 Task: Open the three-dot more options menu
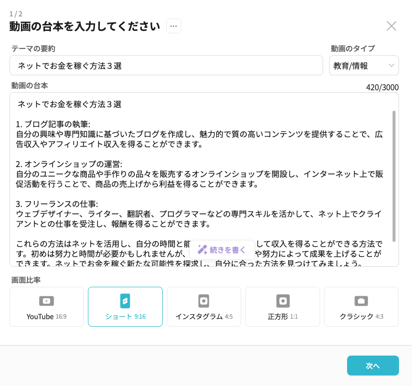174,26
